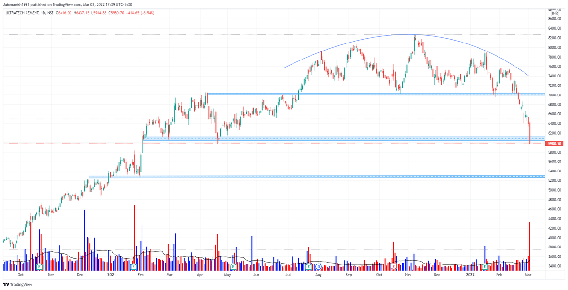568x290 pixels.
Task: Click the earnings E marker just left of the D marker
Action: 308,266
